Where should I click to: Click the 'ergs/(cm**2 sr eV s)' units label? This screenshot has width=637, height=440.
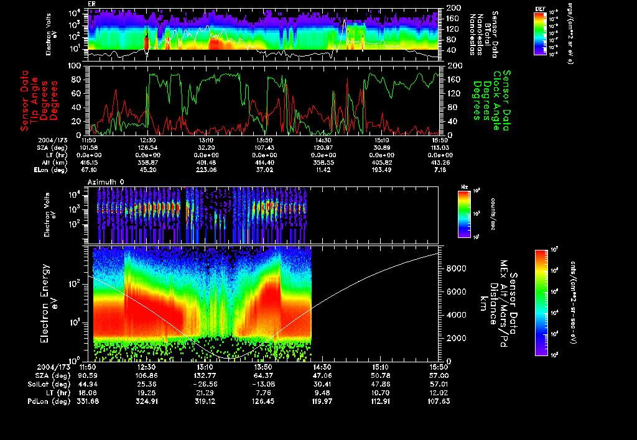[570, 32]
